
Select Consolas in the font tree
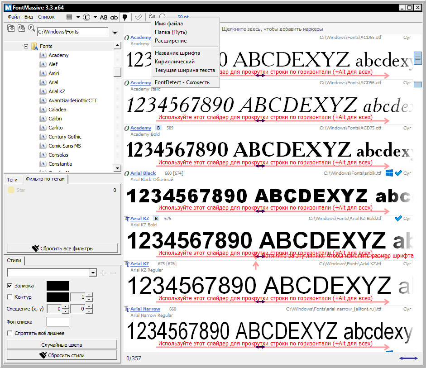pos(58,155)
